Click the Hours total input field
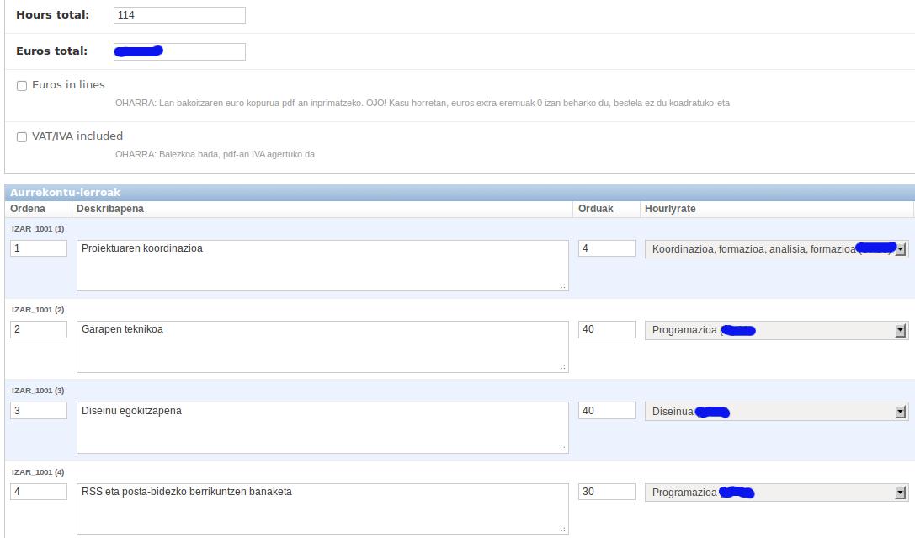The height and width of the screenshot is (538, 915). click(x=178, y=15)
